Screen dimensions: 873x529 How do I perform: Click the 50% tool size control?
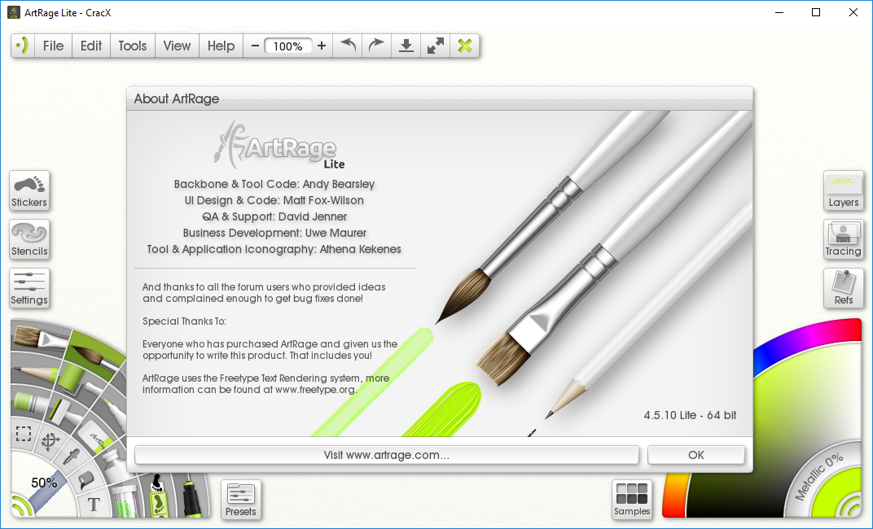point(43,483)
